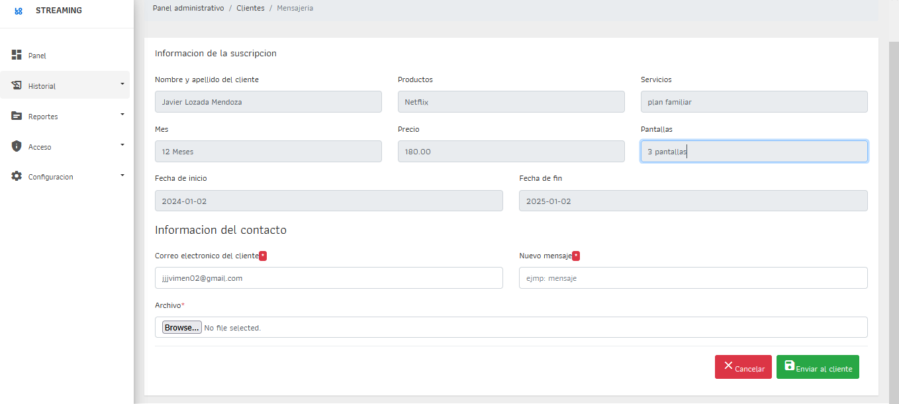Click the Configuracion gear icon

point(17,176)
